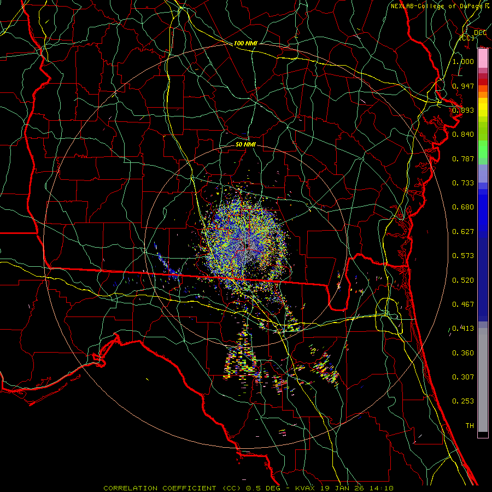Select the 0.840 scale value
The width and height of the screenshot is (492, 492).
click(463, 134)
